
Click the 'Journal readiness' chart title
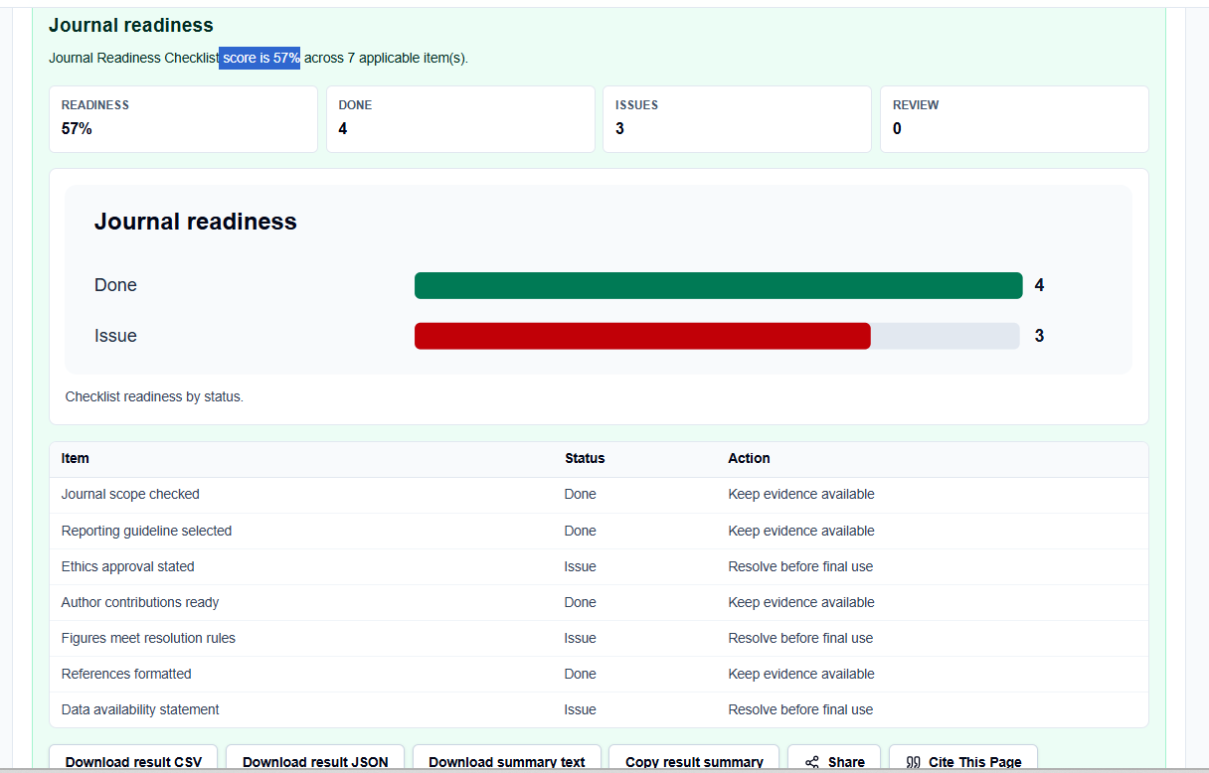[196, 221]
